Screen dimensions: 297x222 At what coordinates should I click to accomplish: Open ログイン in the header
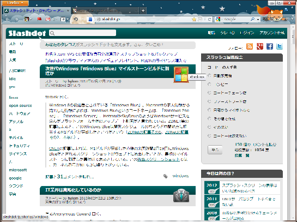click(x=247, y=33)
